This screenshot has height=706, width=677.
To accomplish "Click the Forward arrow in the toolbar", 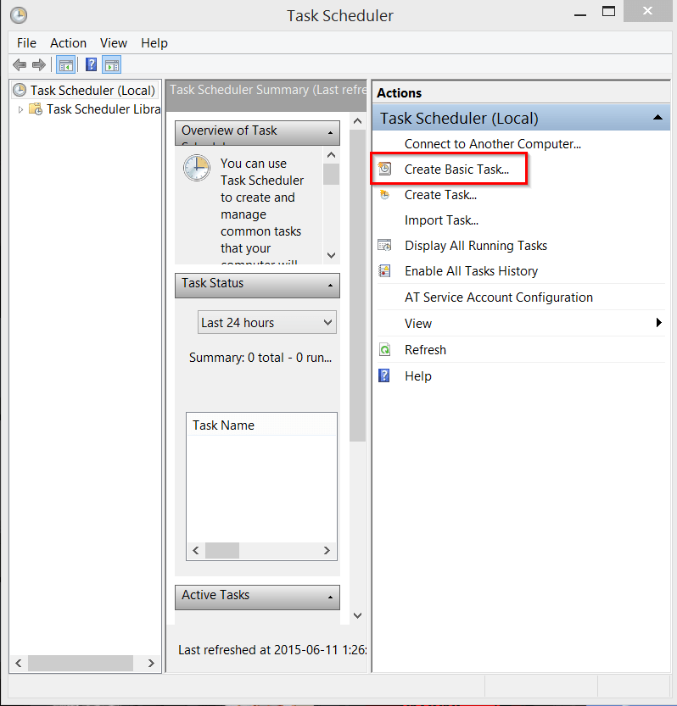I will pyautogui.click(x=38, y=64).
